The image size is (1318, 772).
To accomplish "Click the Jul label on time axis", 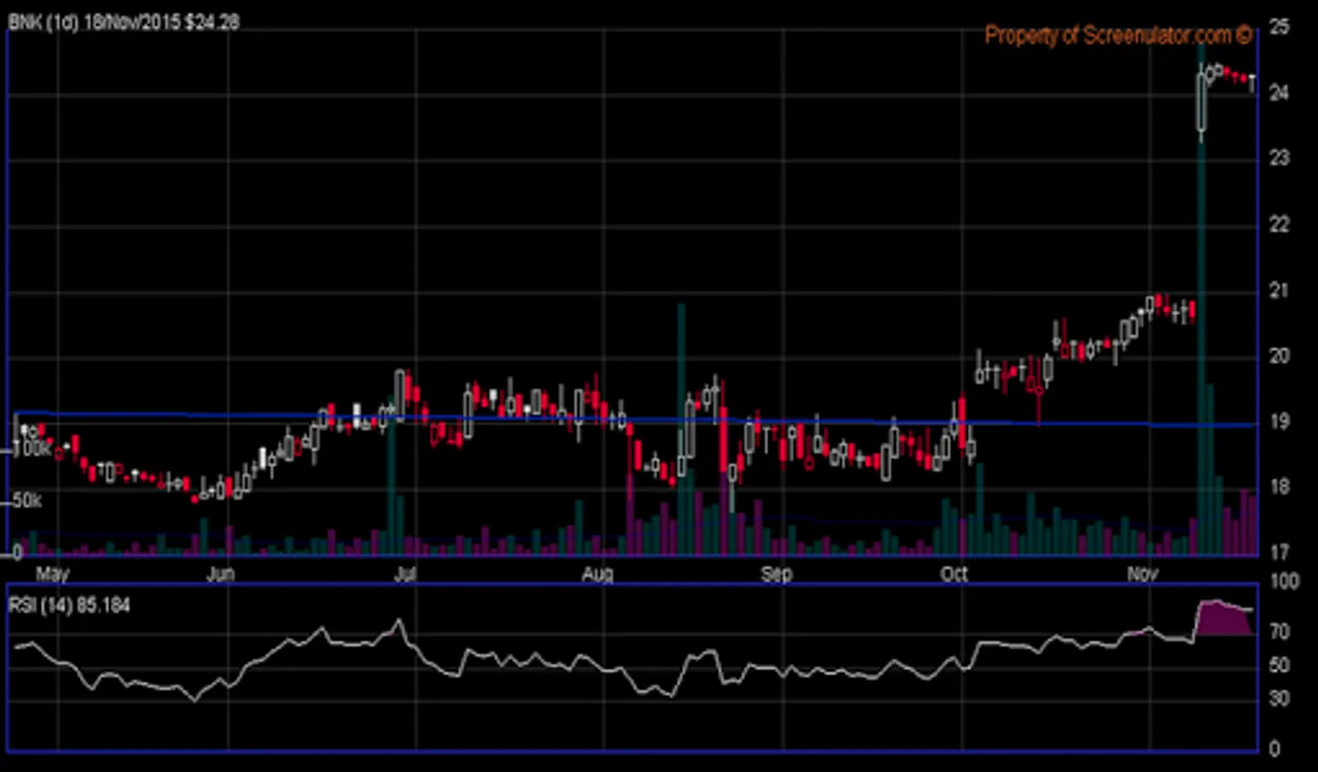I will pos(405,574).
